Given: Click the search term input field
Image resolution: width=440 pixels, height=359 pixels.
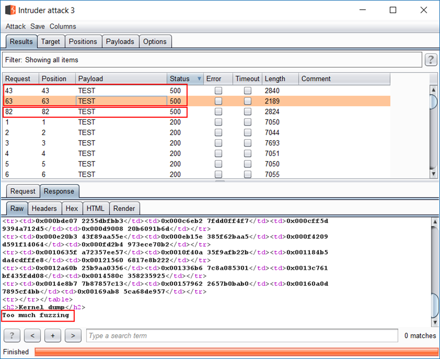Looking at the screenshot, I should pos(242,336).
